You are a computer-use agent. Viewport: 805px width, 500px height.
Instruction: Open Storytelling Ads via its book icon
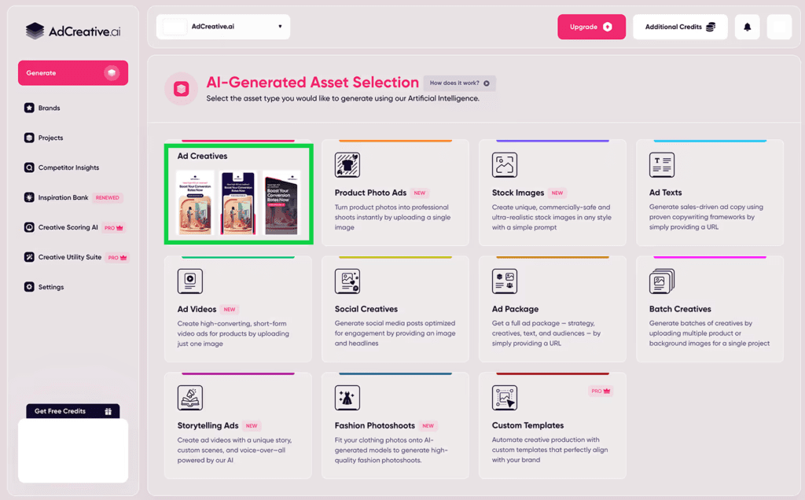coord(190,397)
